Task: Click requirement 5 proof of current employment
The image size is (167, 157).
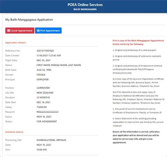Action: 137,111
